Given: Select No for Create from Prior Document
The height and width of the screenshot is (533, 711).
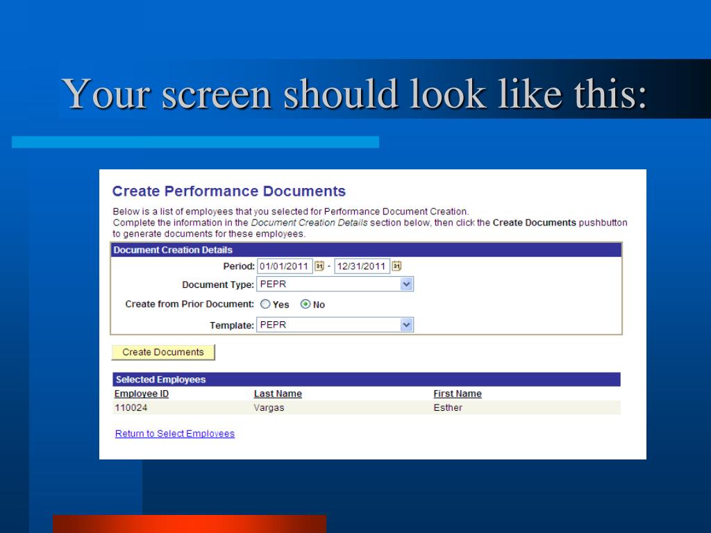Looking at the screenshot, I should click(306, 304).
